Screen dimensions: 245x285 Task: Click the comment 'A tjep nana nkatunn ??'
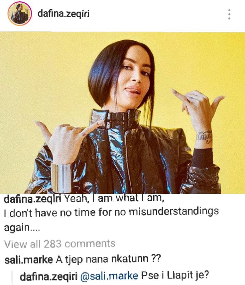point(108,259)
